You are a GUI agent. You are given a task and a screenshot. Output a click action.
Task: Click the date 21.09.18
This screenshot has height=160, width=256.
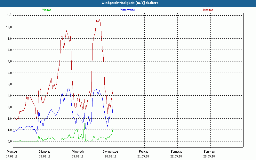point(143,156)
